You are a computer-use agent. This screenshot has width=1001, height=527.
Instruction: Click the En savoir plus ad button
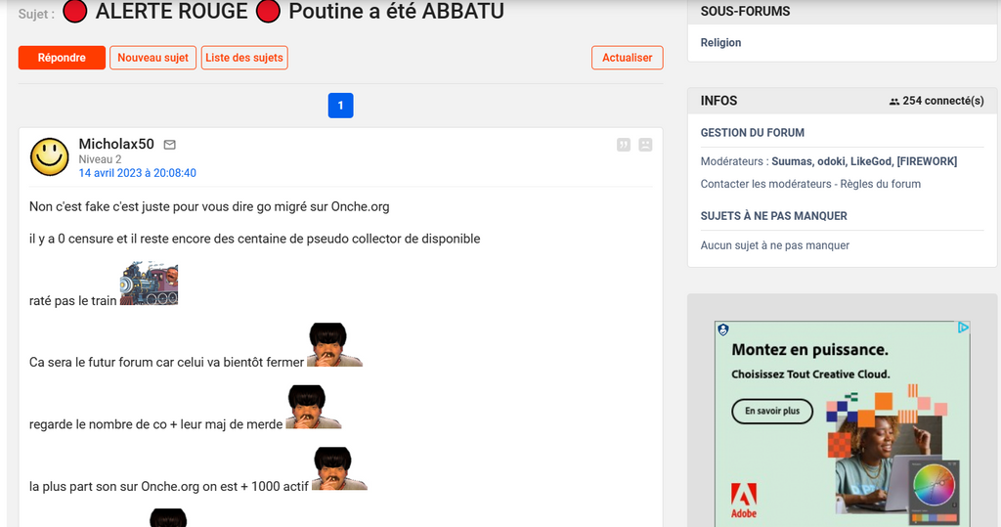[771, 411]
